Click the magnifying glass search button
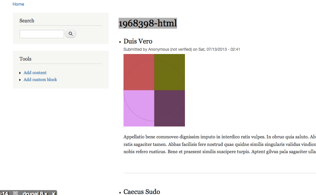The height and width of the screenshot is (195, 316). click(x=71, y=34)
